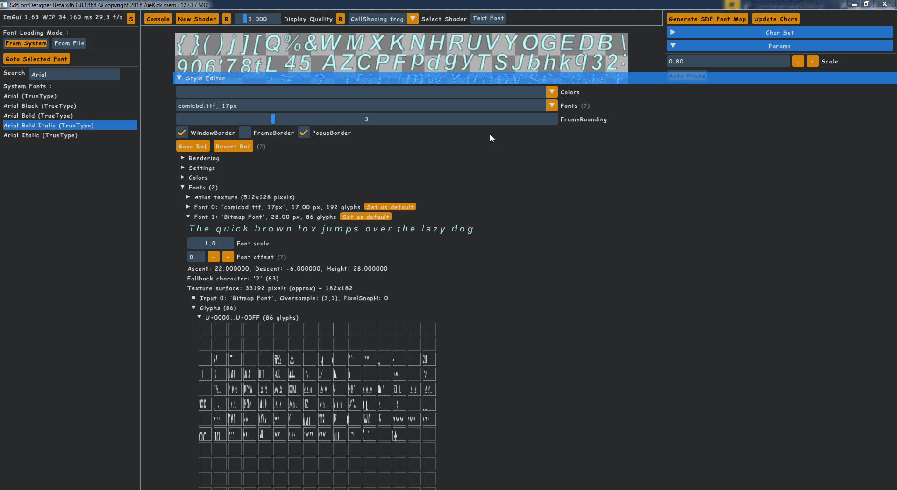Click the (?) help marker beside Fonts
The width and height of the screenshot is (897, 490).
[585, 106]
